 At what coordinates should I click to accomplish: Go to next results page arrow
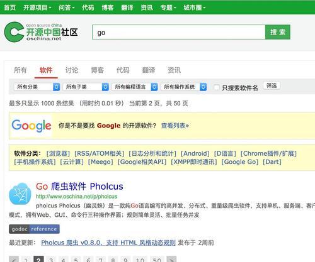(x=171, y=259)
